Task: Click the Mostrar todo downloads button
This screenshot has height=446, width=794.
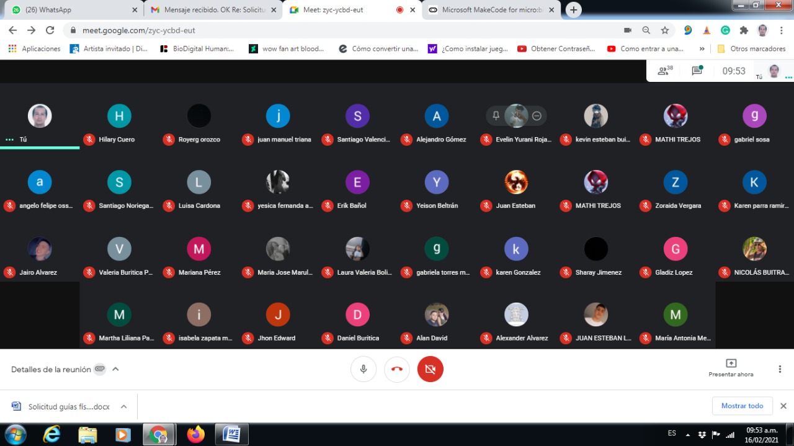Action: pyautogui.click(x=742, y=406)
